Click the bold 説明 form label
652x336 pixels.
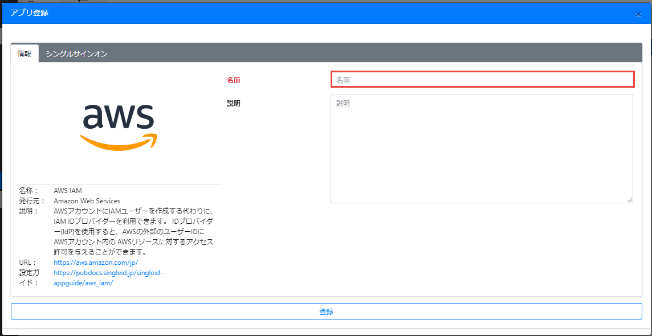point(233,103)
